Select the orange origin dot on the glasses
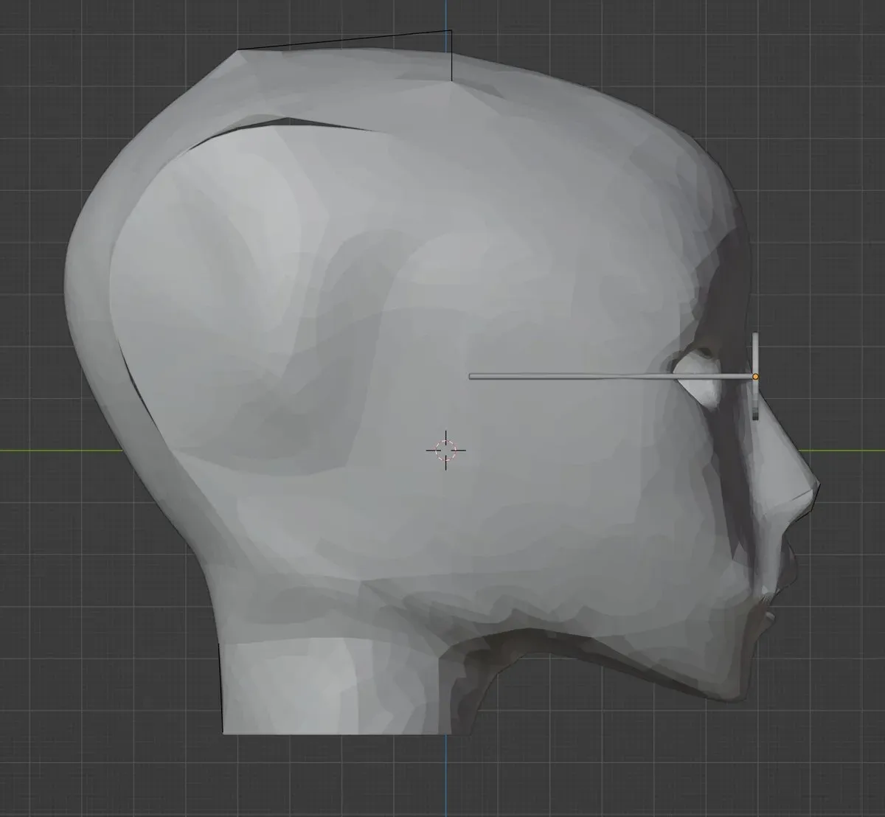 (x=755, y=377)
